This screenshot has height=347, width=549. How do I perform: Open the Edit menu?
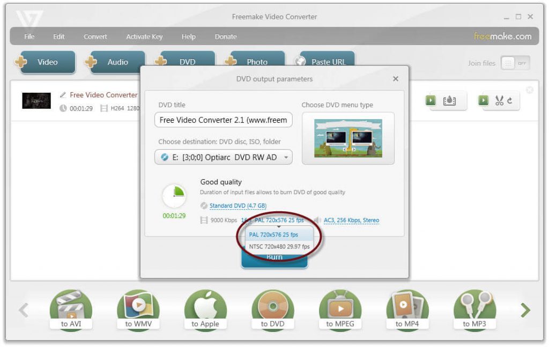(59, 36)
